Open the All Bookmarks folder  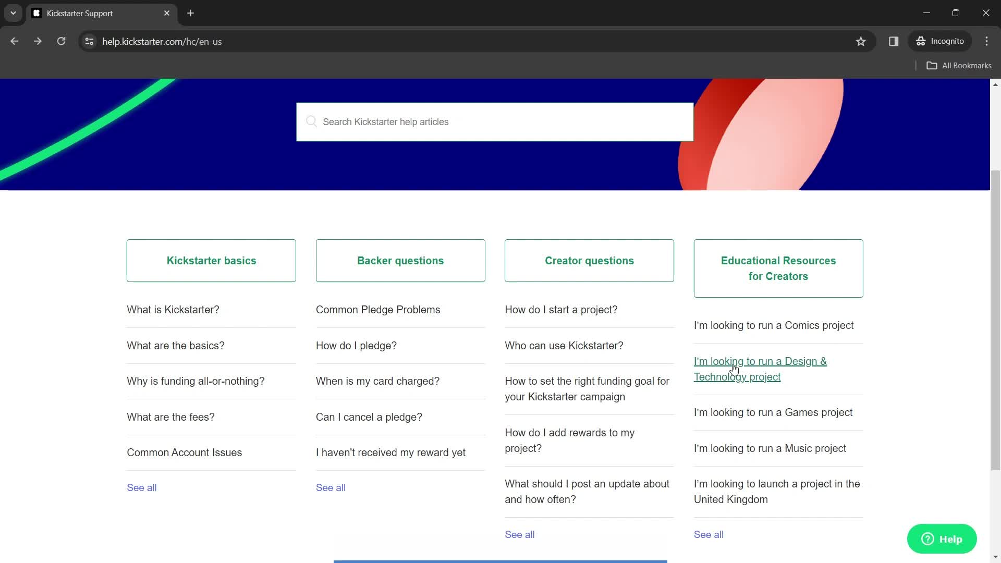tap(959, 65)
